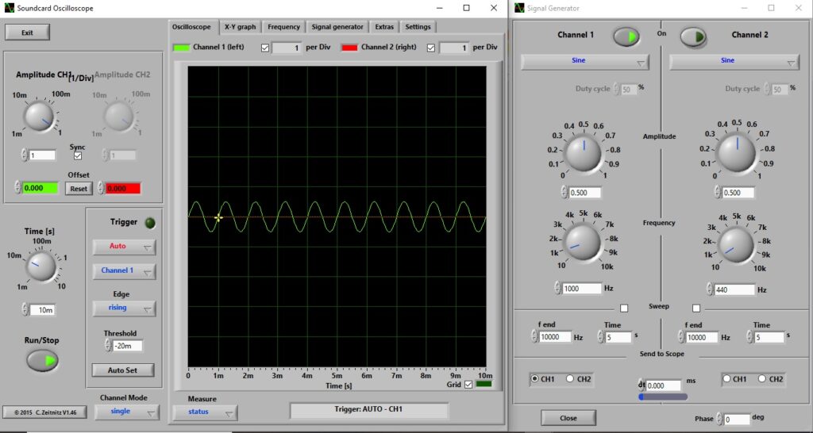
Task: Click the Offset Reset button
Action: click(79, 189)
